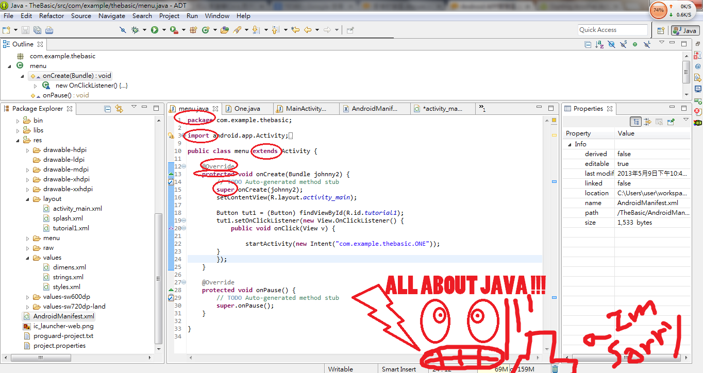Collapse the import fold at line 3

pos(183,135)
